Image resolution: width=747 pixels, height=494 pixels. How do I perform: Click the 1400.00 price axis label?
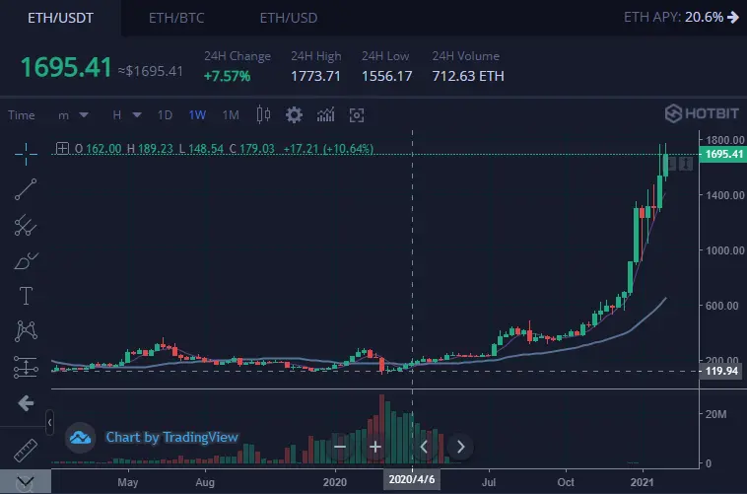pos(725,195)
